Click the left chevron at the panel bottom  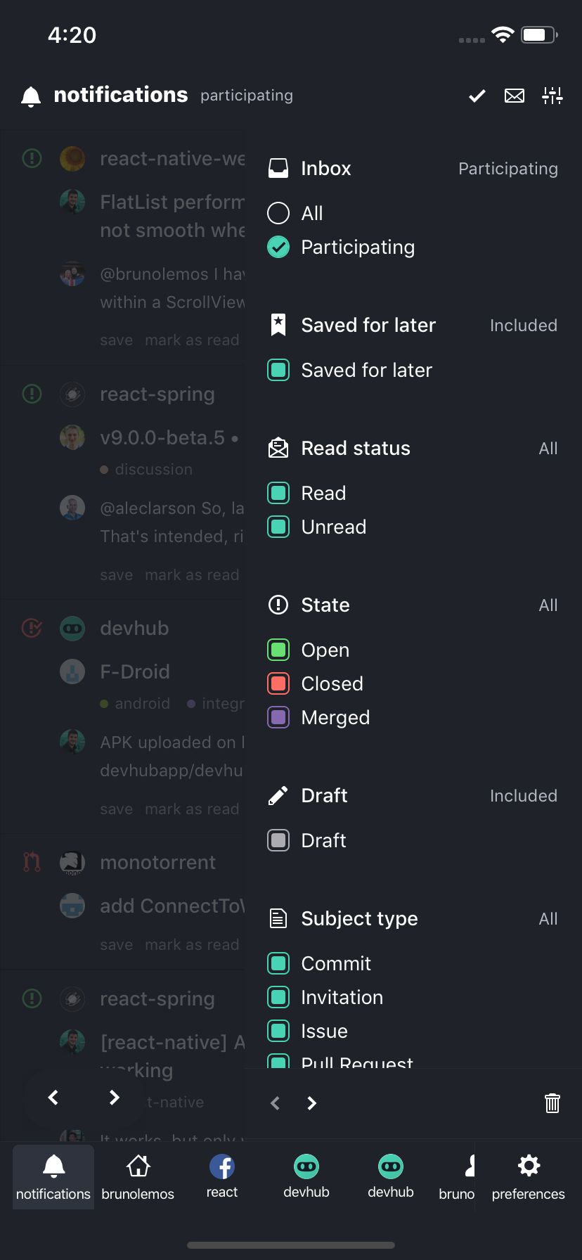[x=275, y=1103]
